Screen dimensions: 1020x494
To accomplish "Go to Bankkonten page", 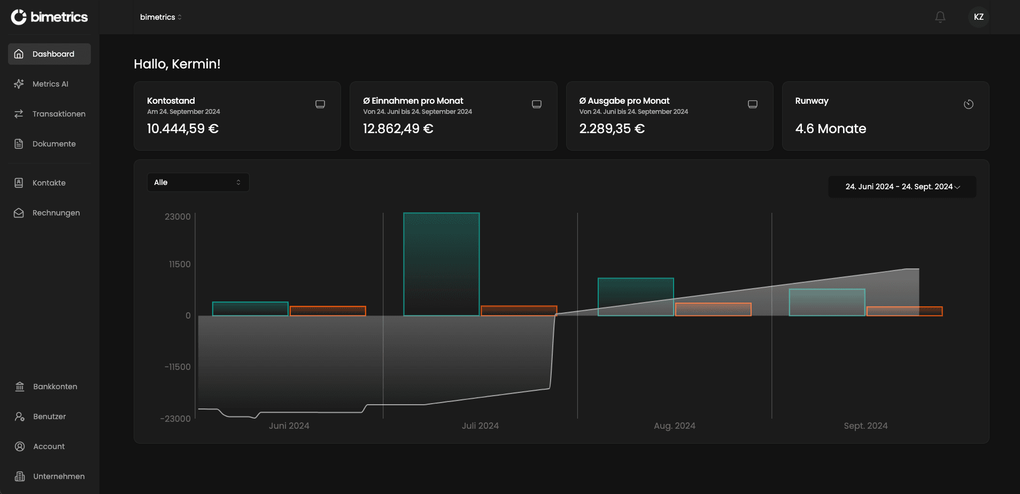I will click(49, 387).
